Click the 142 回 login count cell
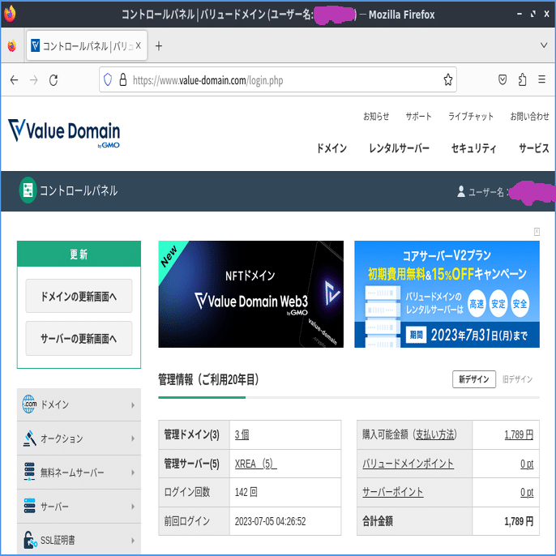 tap(285, 492)
